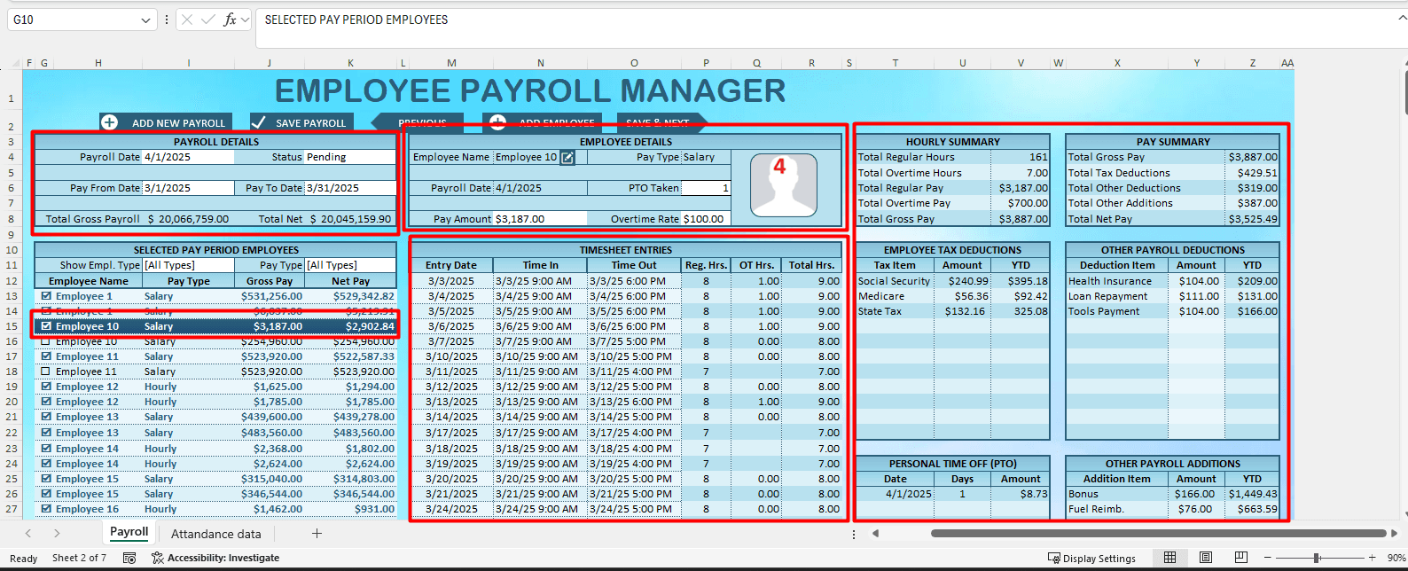The width and height of the screenshot is (1408, 571).
Task: Toggle checkbox for selected Employee 10 $3,187.00 row
Action: coord(46,326)
